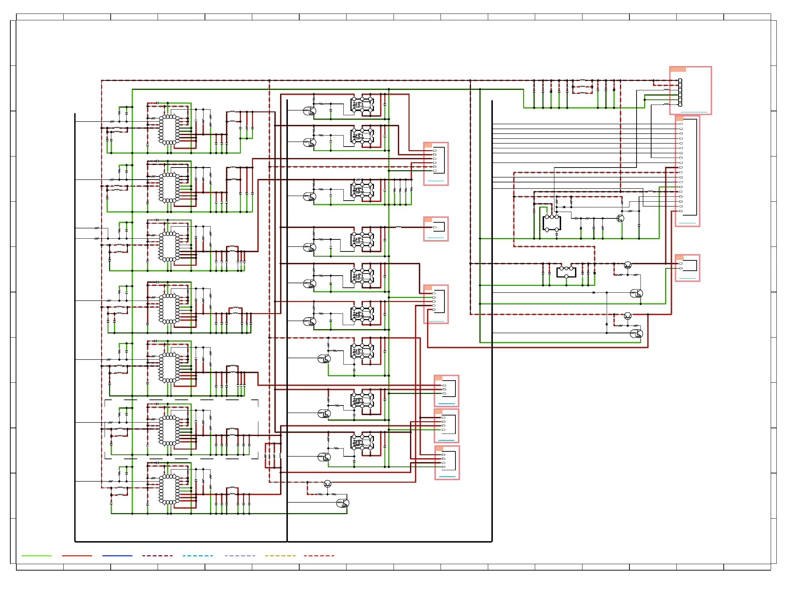Select the tallest pink connector block with many pins
This screenshot has width=807, height=599.
[687, 171]
